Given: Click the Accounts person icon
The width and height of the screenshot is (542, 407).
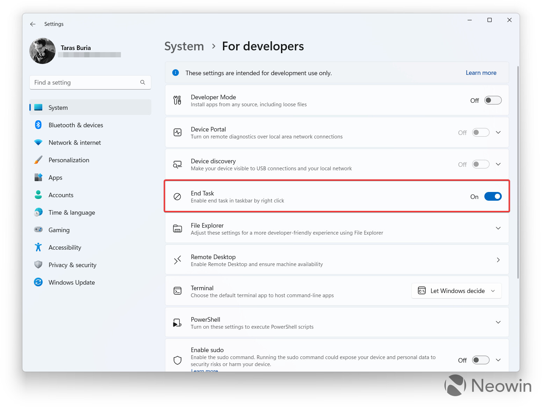Looking at the screenshot, I should point(38,195).
